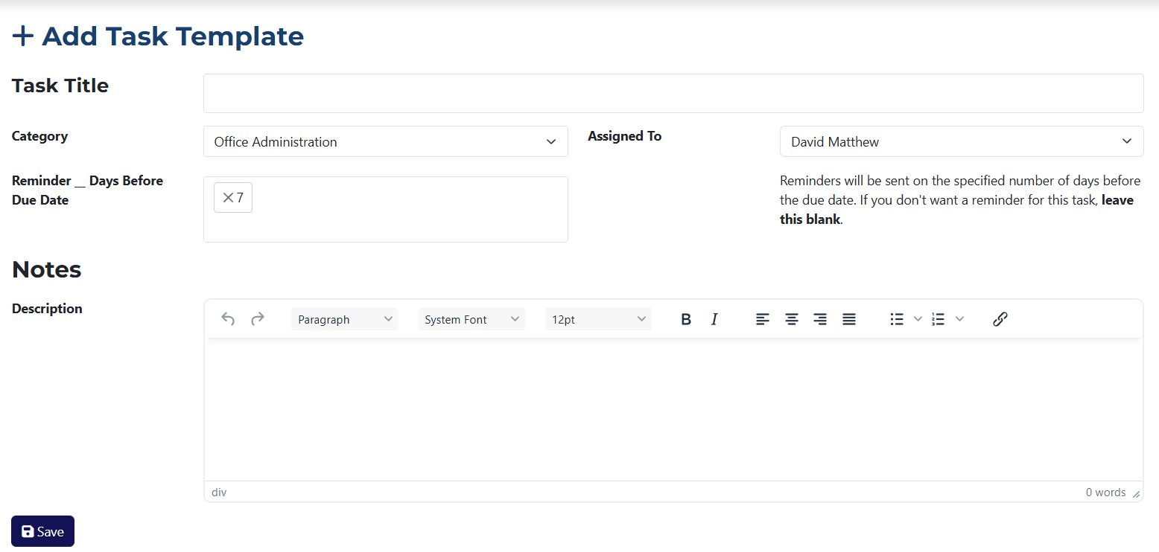Viewport: 1159px width, 552px height.
Task: Align description text to the left
Action: [x=763, y=319]
